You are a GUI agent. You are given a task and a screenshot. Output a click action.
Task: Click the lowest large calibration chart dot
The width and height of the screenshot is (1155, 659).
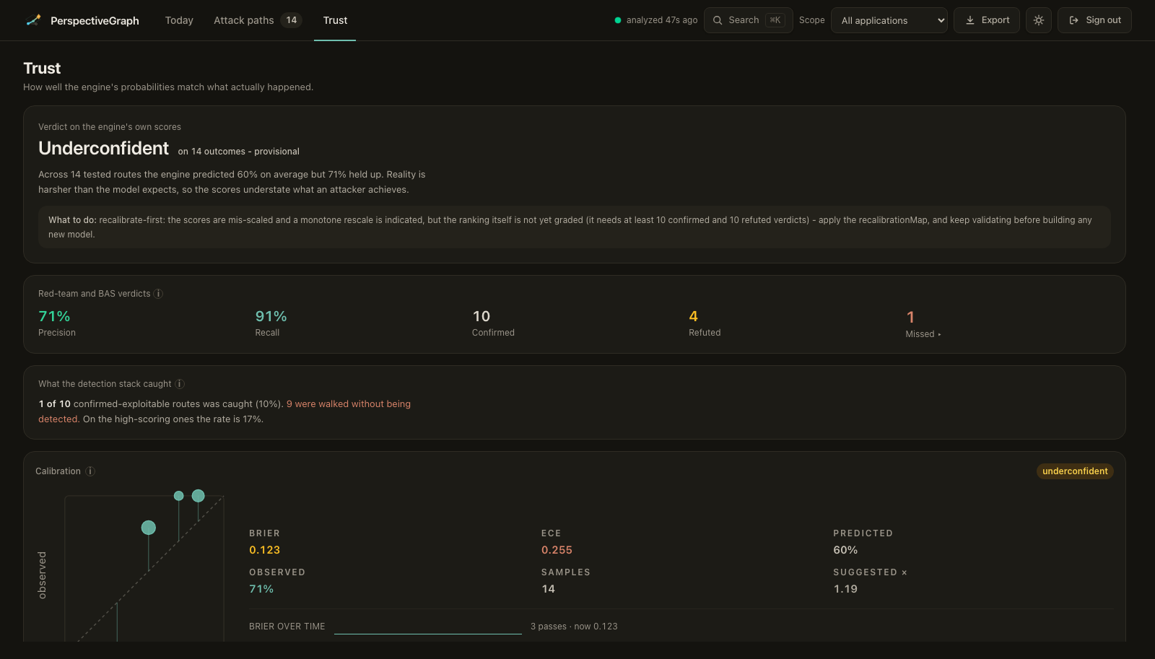tap(149, 528)
